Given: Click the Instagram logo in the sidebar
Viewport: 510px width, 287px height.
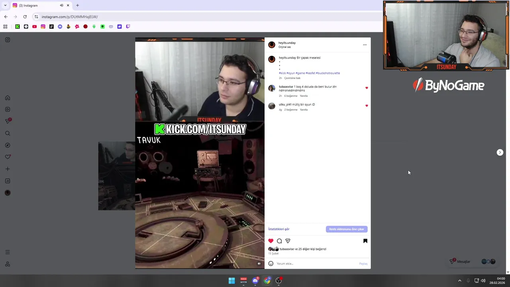Looking at the screenshot, I should [8, 40].
